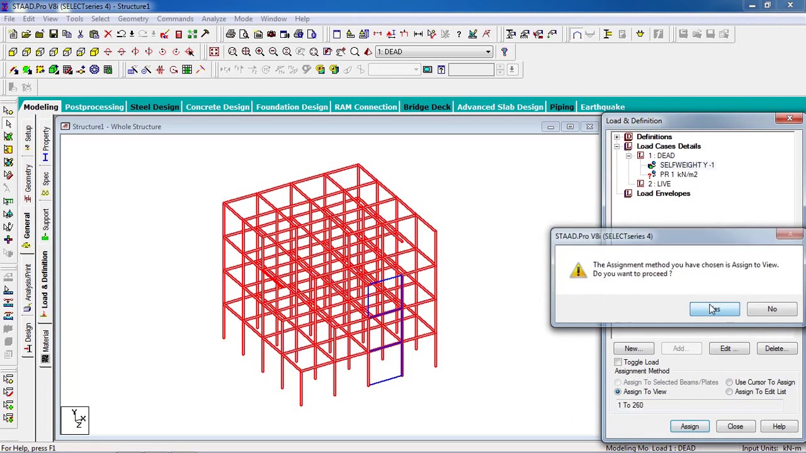Open the Foundation Design tab
806x453 pixels.
292,107
